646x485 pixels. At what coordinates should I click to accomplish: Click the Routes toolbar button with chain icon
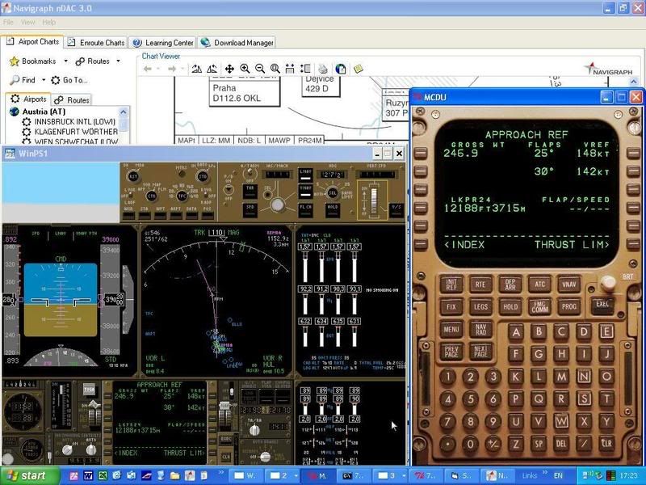pos(93,61)
